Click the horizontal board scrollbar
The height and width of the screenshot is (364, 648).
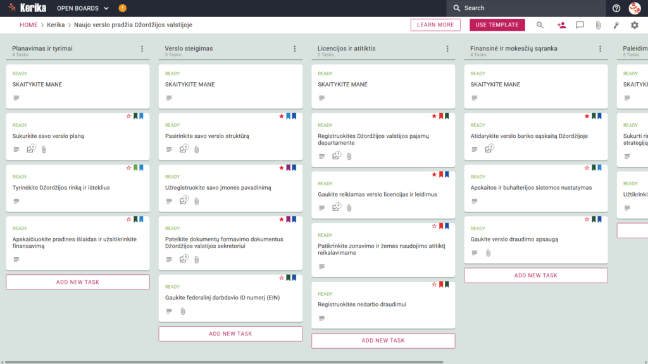tap(224, 362)
